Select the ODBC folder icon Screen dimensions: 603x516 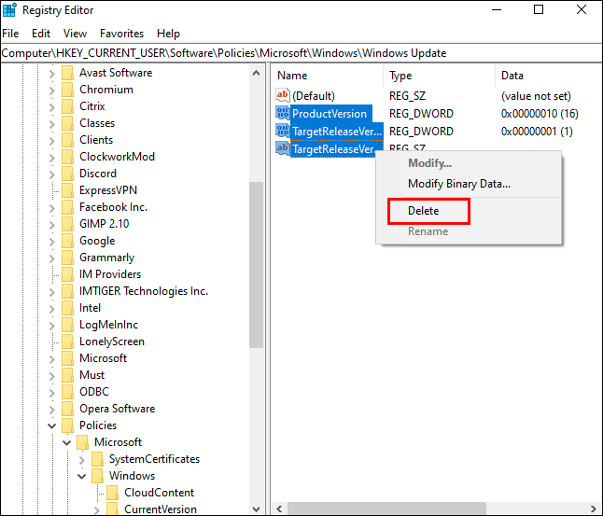coord(68,392)
